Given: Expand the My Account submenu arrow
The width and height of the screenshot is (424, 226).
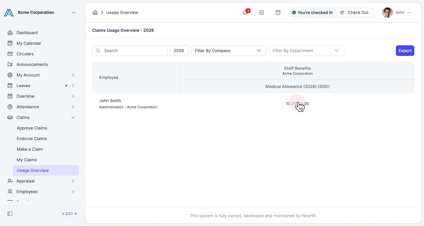Looking at the screenshot, I should pos(73,75).
